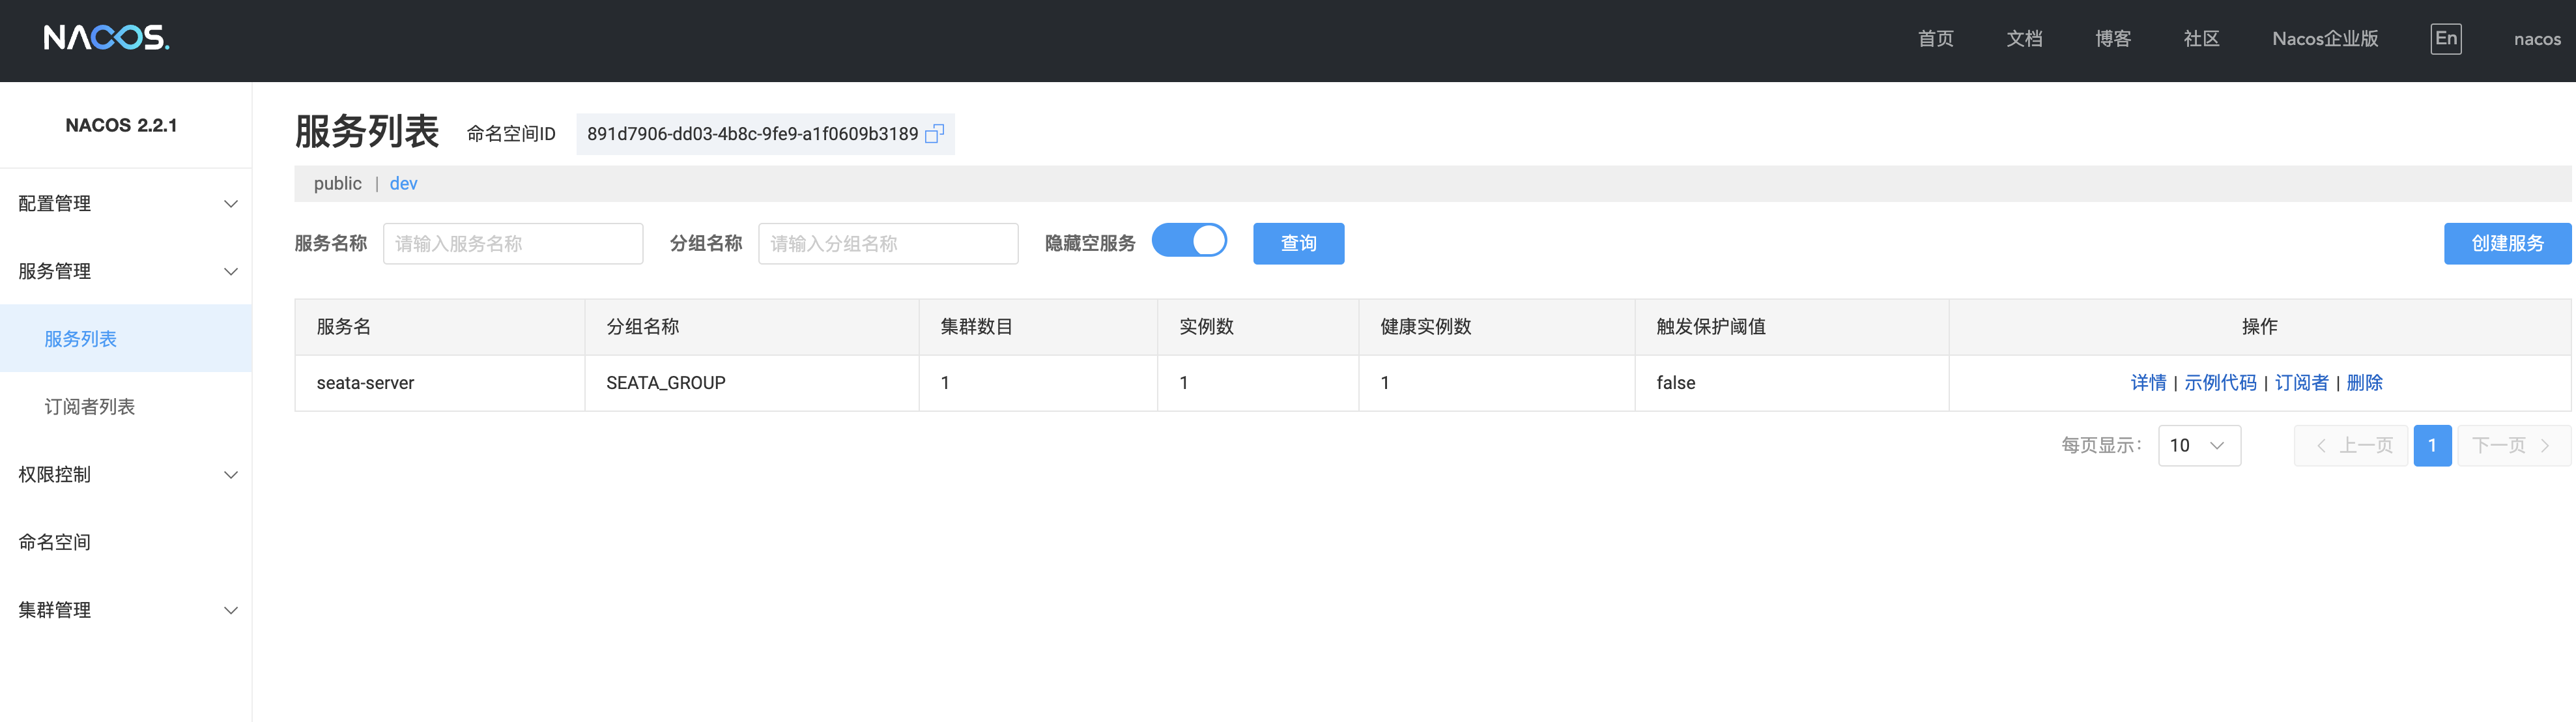Collapse the 服务管理 menu
The image size is (2576, 722).
[x=126, y=271]
